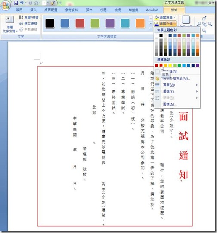Nudge shadow up icon
The image size is (217, 233).
tap(205, 19)
